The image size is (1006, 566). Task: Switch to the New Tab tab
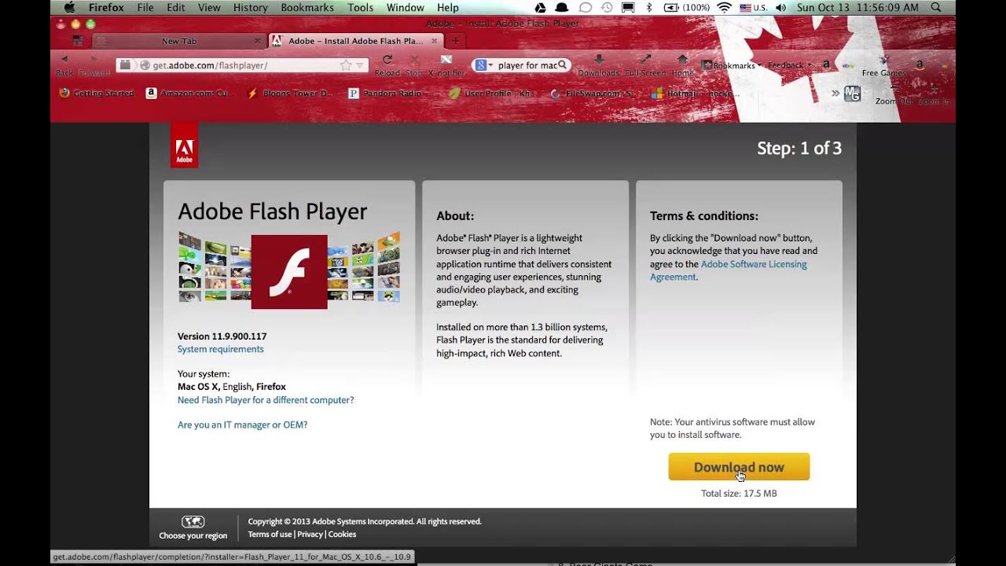179,41
